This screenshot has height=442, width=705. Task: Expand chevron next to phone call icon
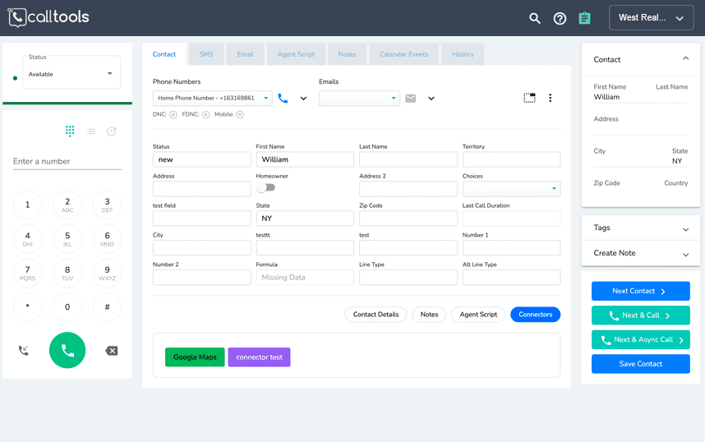pyautogui.click(x=303, y=99)
